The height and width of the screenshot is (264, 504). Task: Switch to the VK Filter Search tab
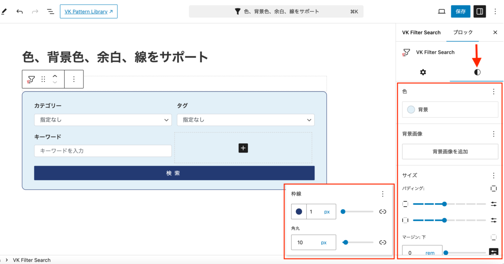[x=421, y=32]
